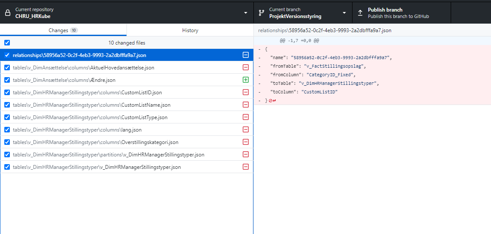Uncheck CustomListType.json checkbox
The image size is (491, 234).
[x=7, y=117]
